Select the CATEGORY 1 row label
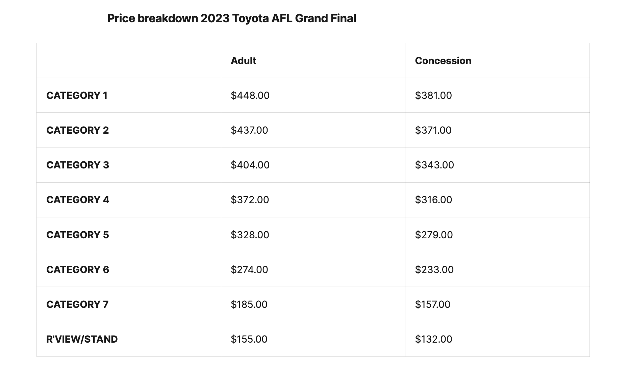627x372 pixels. coord(77,96)
